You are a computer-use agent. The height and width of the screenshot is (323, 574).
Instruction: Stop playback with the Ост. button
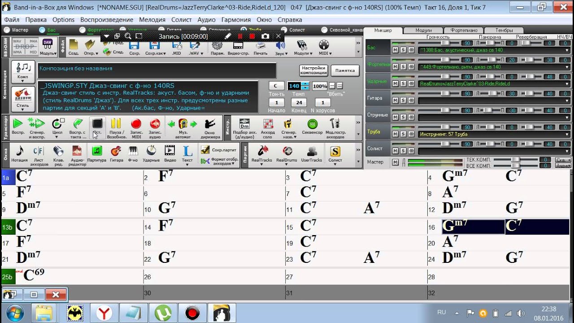97,128
